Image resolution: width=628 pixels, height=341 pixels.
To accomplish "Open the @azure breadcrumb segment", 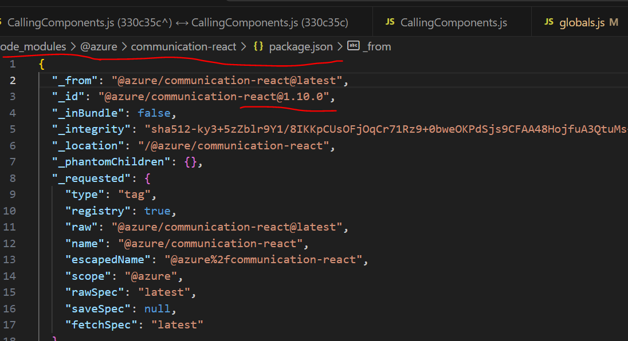I will click(x=99, y=47).
